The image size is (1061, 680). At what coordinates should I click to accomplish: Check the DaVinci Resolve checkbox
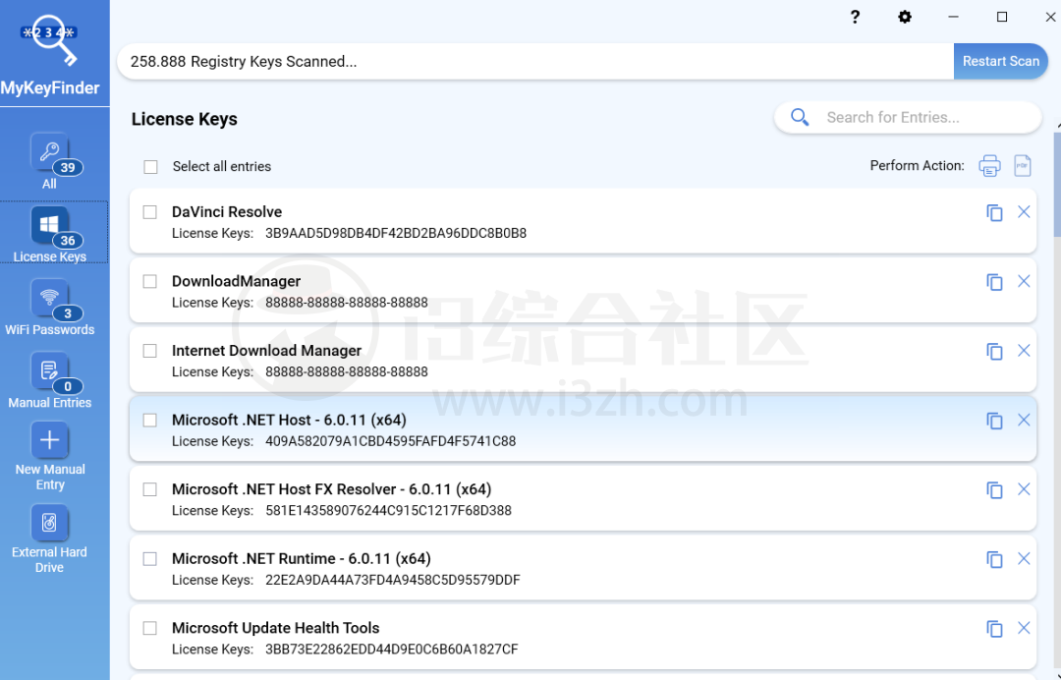tap(149, 212)
